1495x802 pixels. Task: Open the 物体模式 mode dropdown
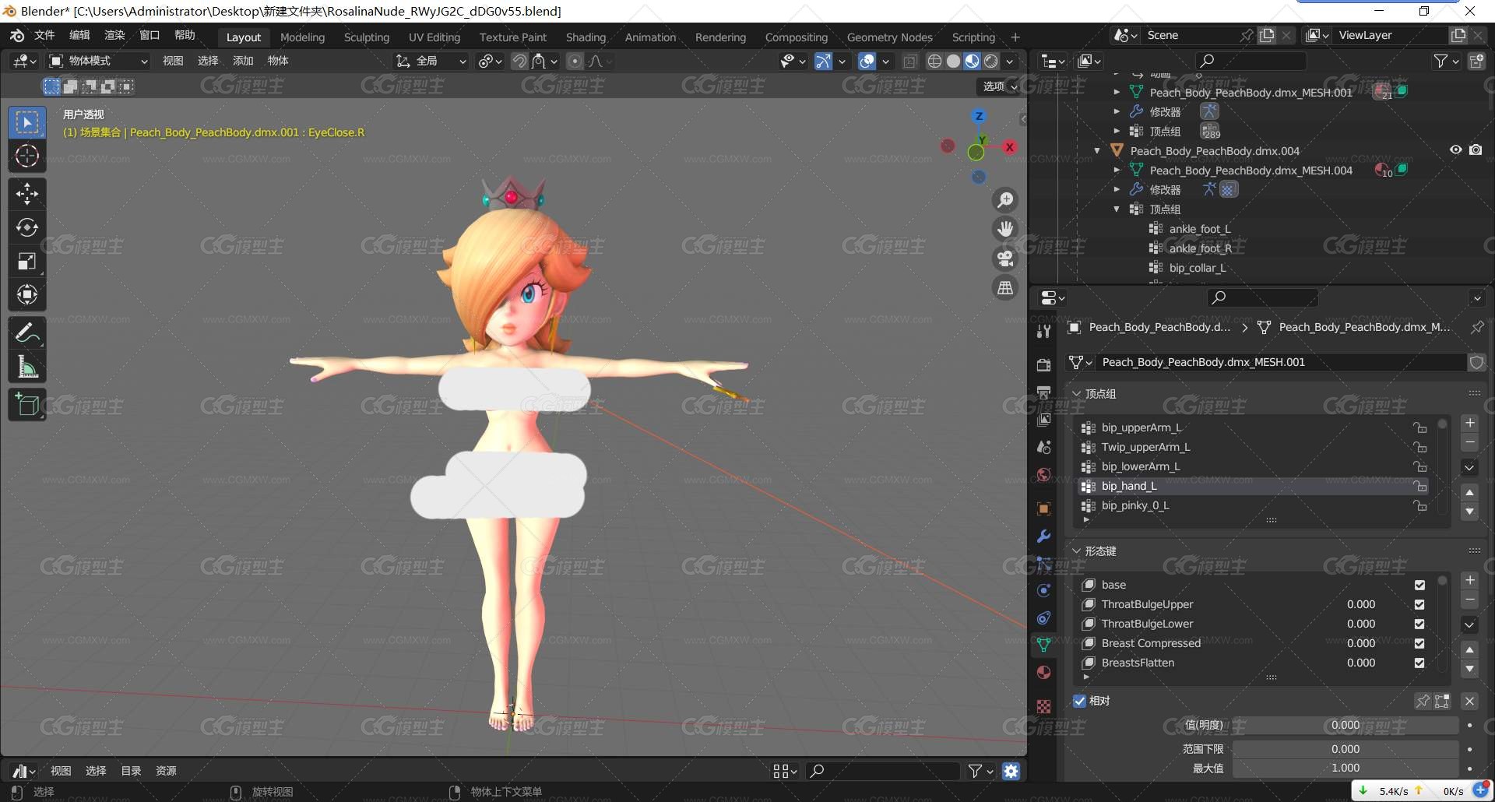98,61
